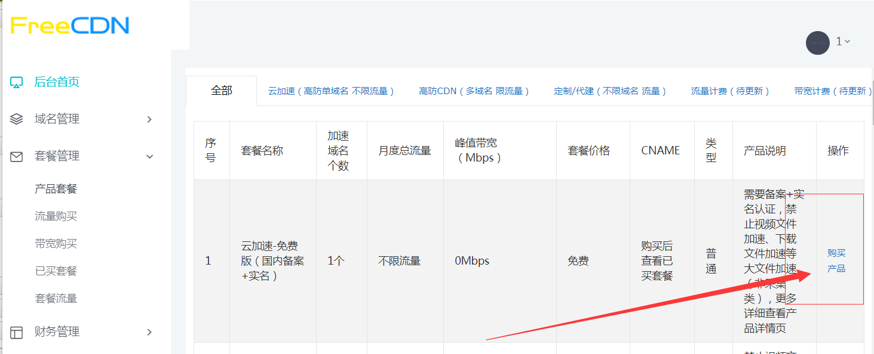Click the envelope icon beside 套餐管理

click(17, 156)
